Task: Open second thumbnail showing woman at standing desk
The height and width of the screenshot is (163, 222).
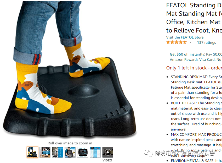Action: click(45, 152)
